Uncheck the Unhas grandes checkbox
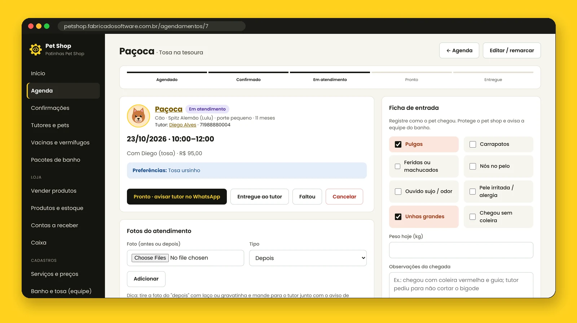Viewport: 577px width, 323px height. [x=398, y=217]
